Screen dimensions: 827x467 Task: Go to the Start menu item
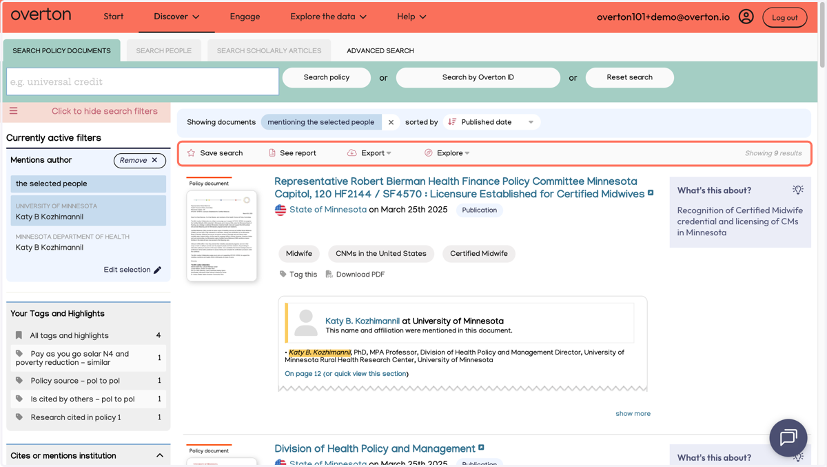[x=114, y=17]
